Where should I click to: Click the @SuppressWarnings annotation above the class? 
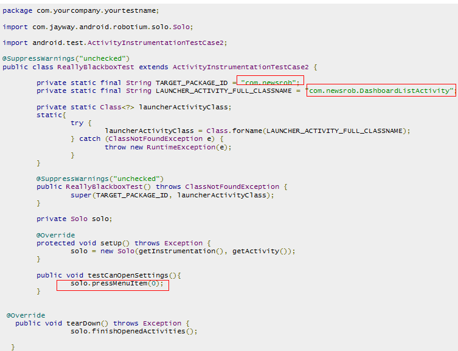click(66, 58)
